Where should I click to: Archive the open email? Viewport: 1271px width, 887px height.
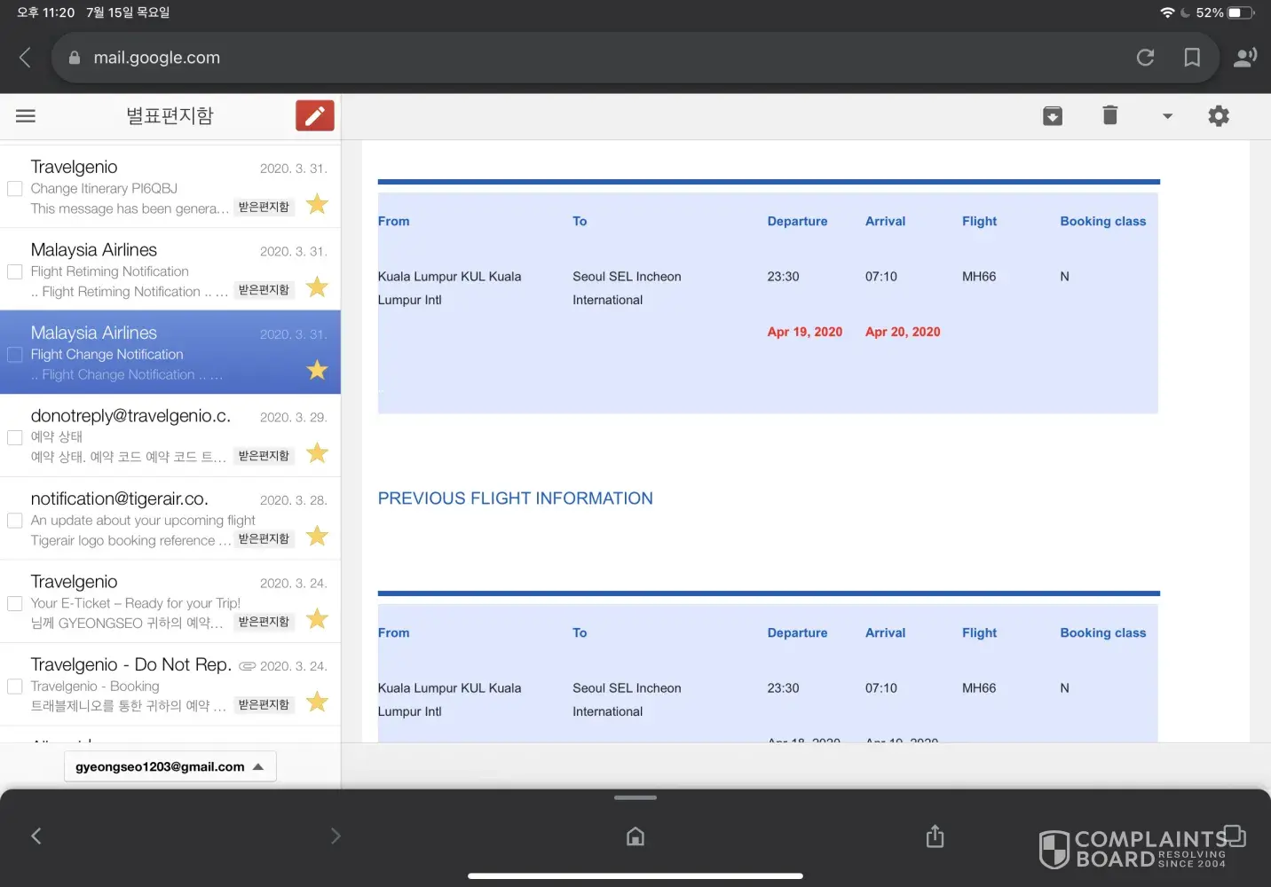click(x=1052, y=116)
